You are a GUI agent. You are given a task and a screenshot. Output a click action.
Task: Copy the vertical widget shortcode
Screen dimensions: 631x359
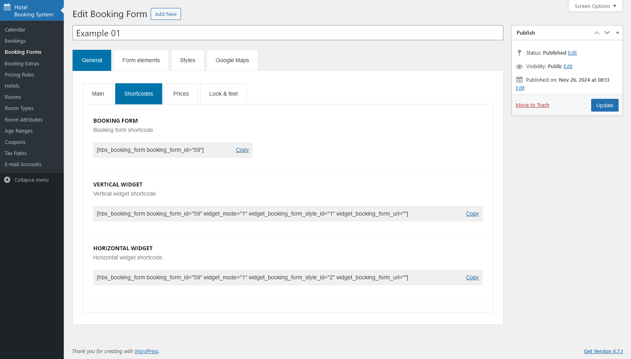pyautogui.click(x=472, y=214)
